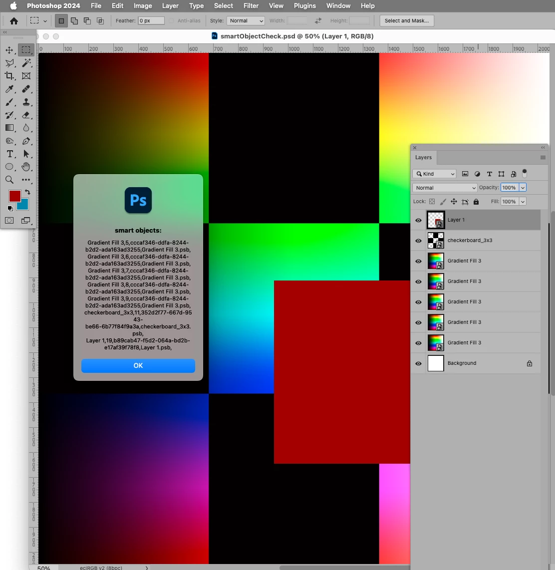Viewport: 555px width, 570px height.
Task: Open the Apple menu
Action: coord(13,6)
